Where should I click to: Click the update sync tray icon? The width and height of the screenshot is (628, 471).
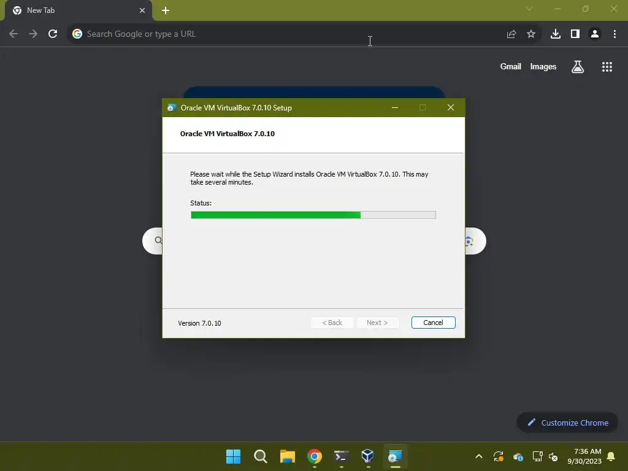[498, 456]
